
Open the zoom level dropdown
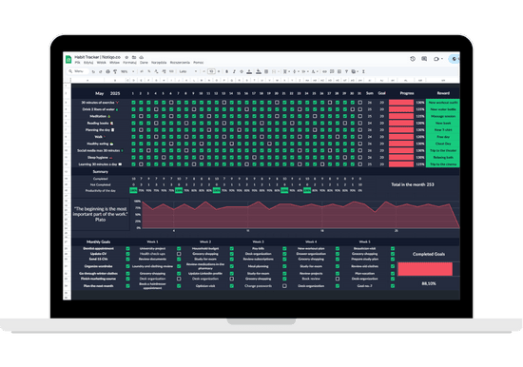pos(127,71)
